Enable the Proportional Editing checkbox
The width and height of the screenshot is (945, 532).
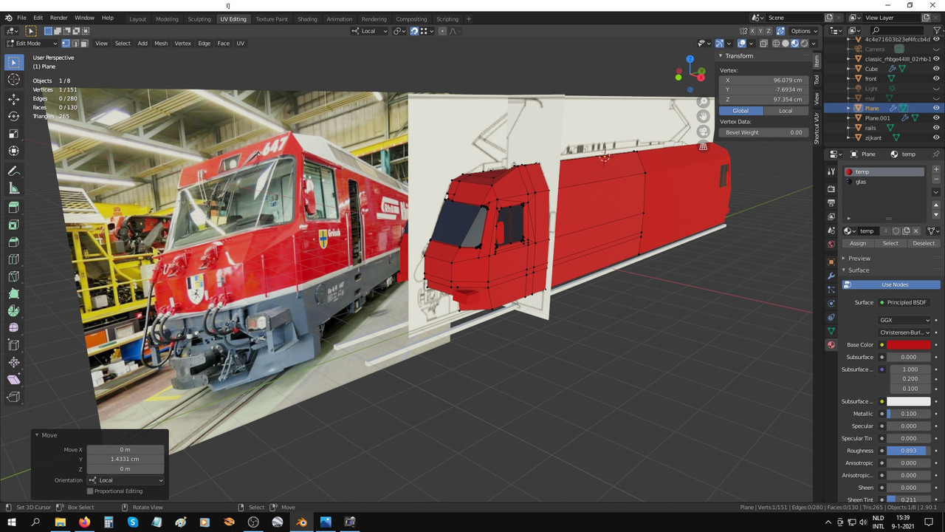(x=90, y=491)
